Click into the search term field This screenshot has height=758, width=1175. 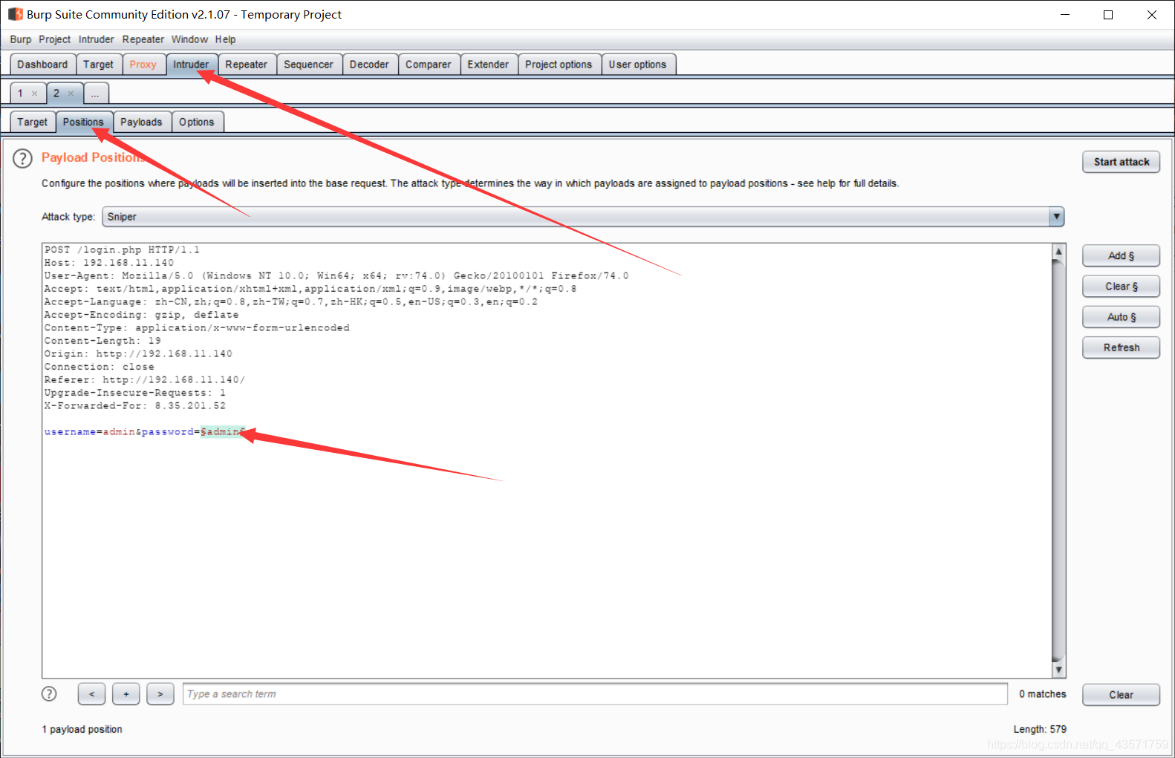[x=595, y=694]
